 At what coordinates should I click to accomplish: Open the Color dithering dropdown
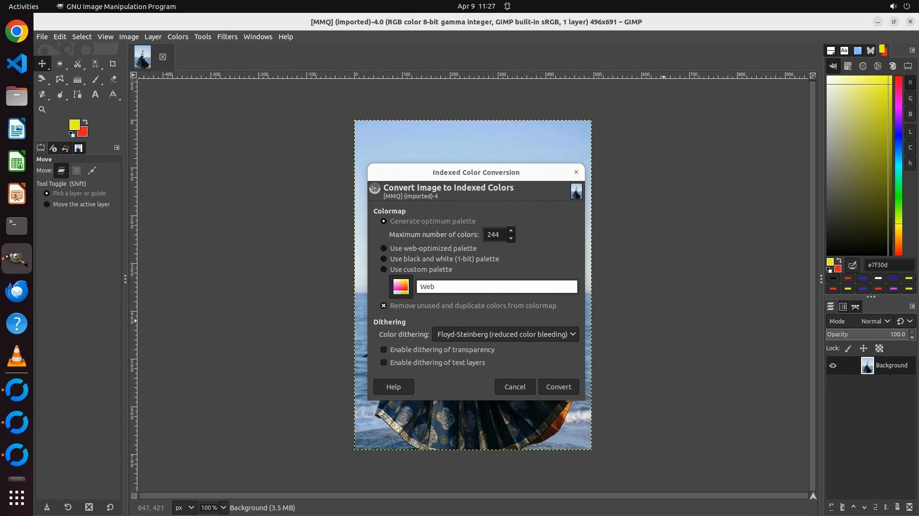[505, 334]
